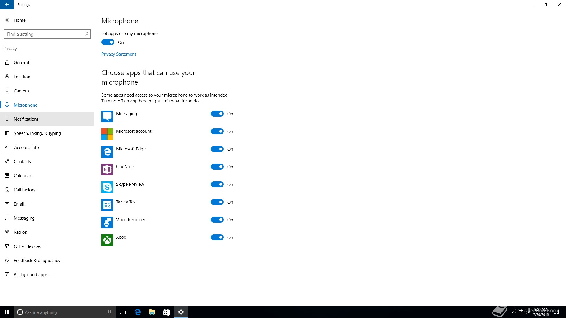Toggle microphone switch for Microsoft Edge
Screen dimensions: 566x318
point(217,149)
